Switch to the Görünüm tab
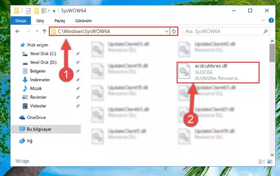This screenshot has width=280, height=176. [x=83, y=21]
